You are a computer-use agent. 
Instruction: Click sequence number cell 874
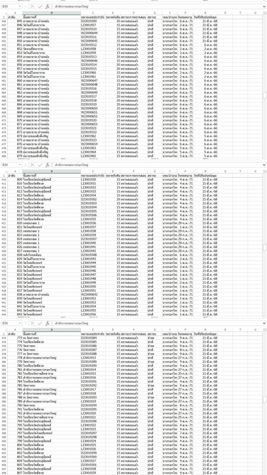(15, 136)
